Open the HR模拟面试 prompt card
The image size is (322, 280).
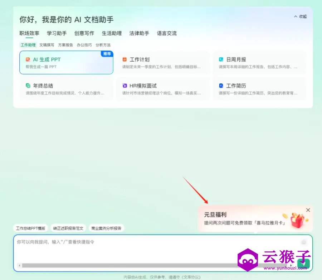[163, 89]
